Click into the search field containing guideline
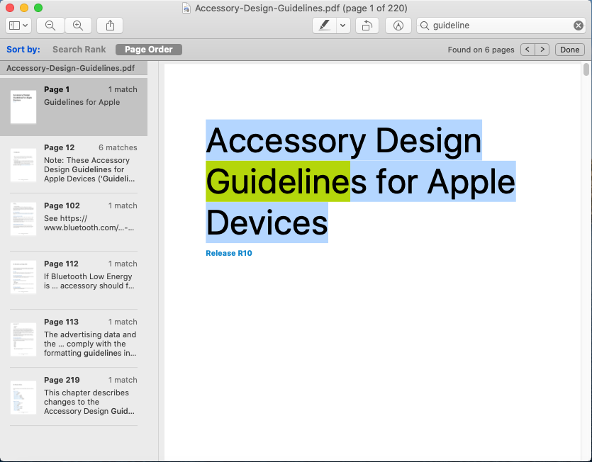This screenshot has width=592, height=462. (x=501, y=26)
